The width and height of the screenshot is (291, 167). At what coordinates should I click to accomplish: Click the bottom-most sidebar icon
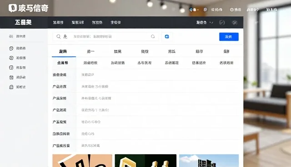pos(11,87)
